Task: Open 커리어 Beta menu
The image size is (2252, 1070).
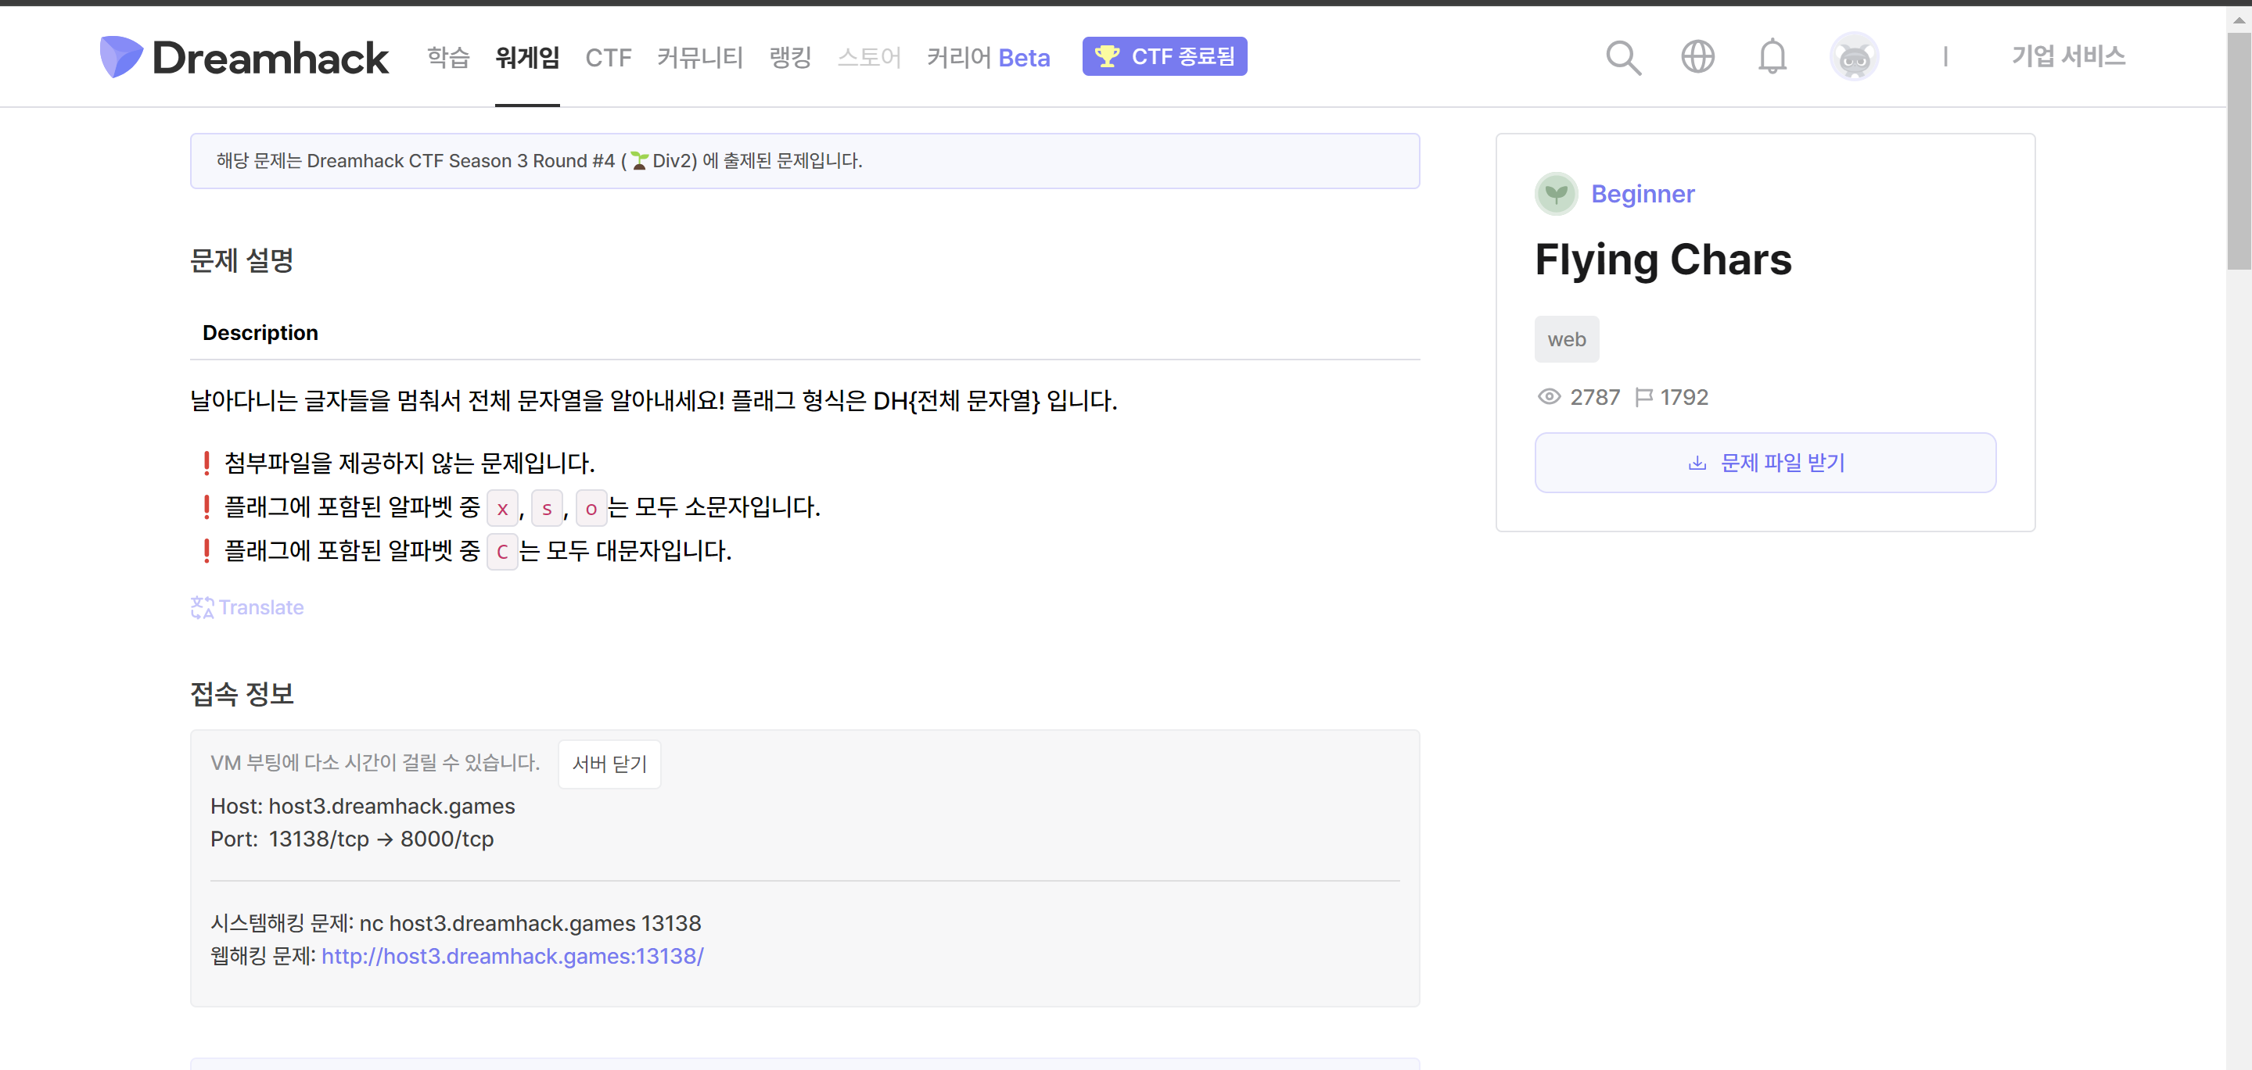Action: (987, 58)
